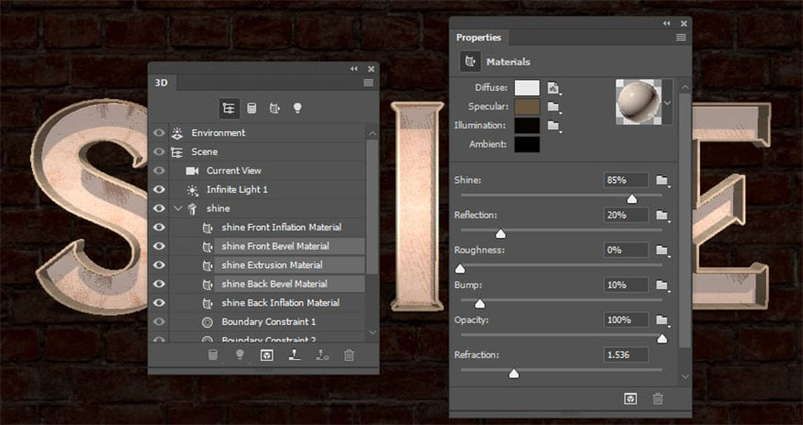Filter 3D panel by whole scene
Screen dimensions: 803x425
point(229,107)
